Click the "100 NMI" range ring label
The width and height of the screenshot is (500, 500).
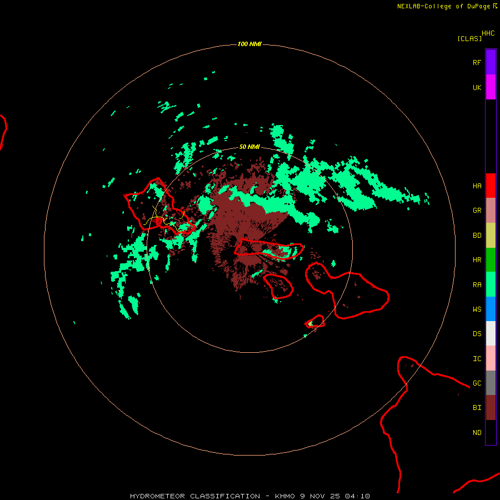click(x=249, y=44)
